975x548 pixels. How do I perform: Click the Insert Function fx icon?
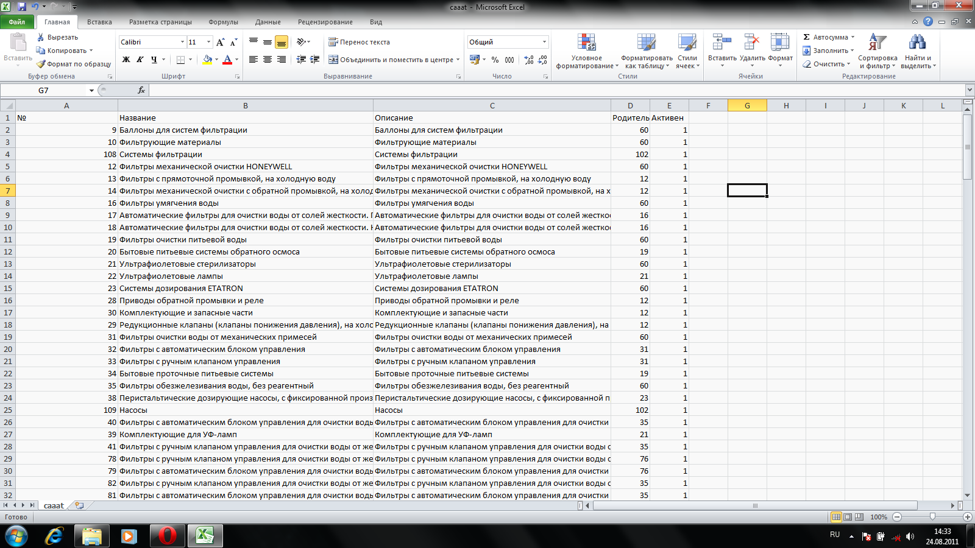click(141, 90)
